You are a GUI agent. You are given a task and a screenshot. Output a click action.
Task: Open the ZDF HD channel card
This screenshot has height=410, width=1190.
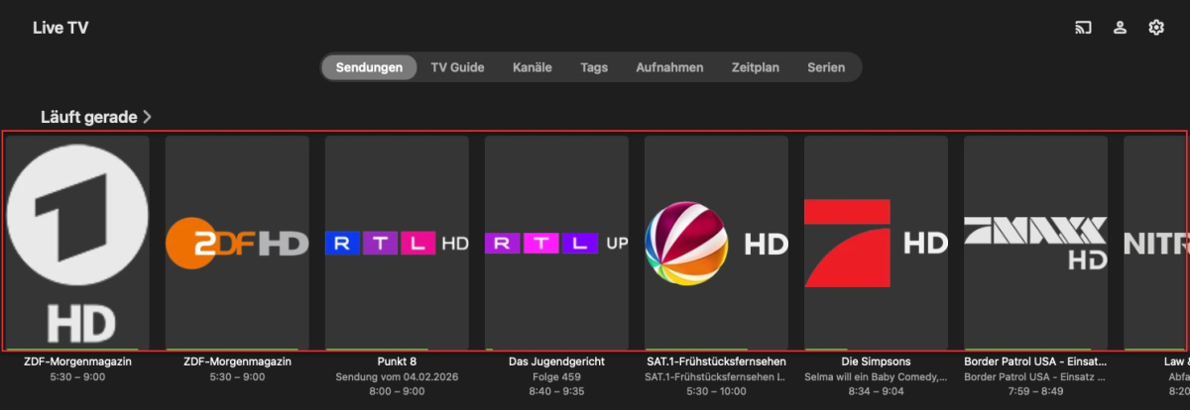pos(237,244)
